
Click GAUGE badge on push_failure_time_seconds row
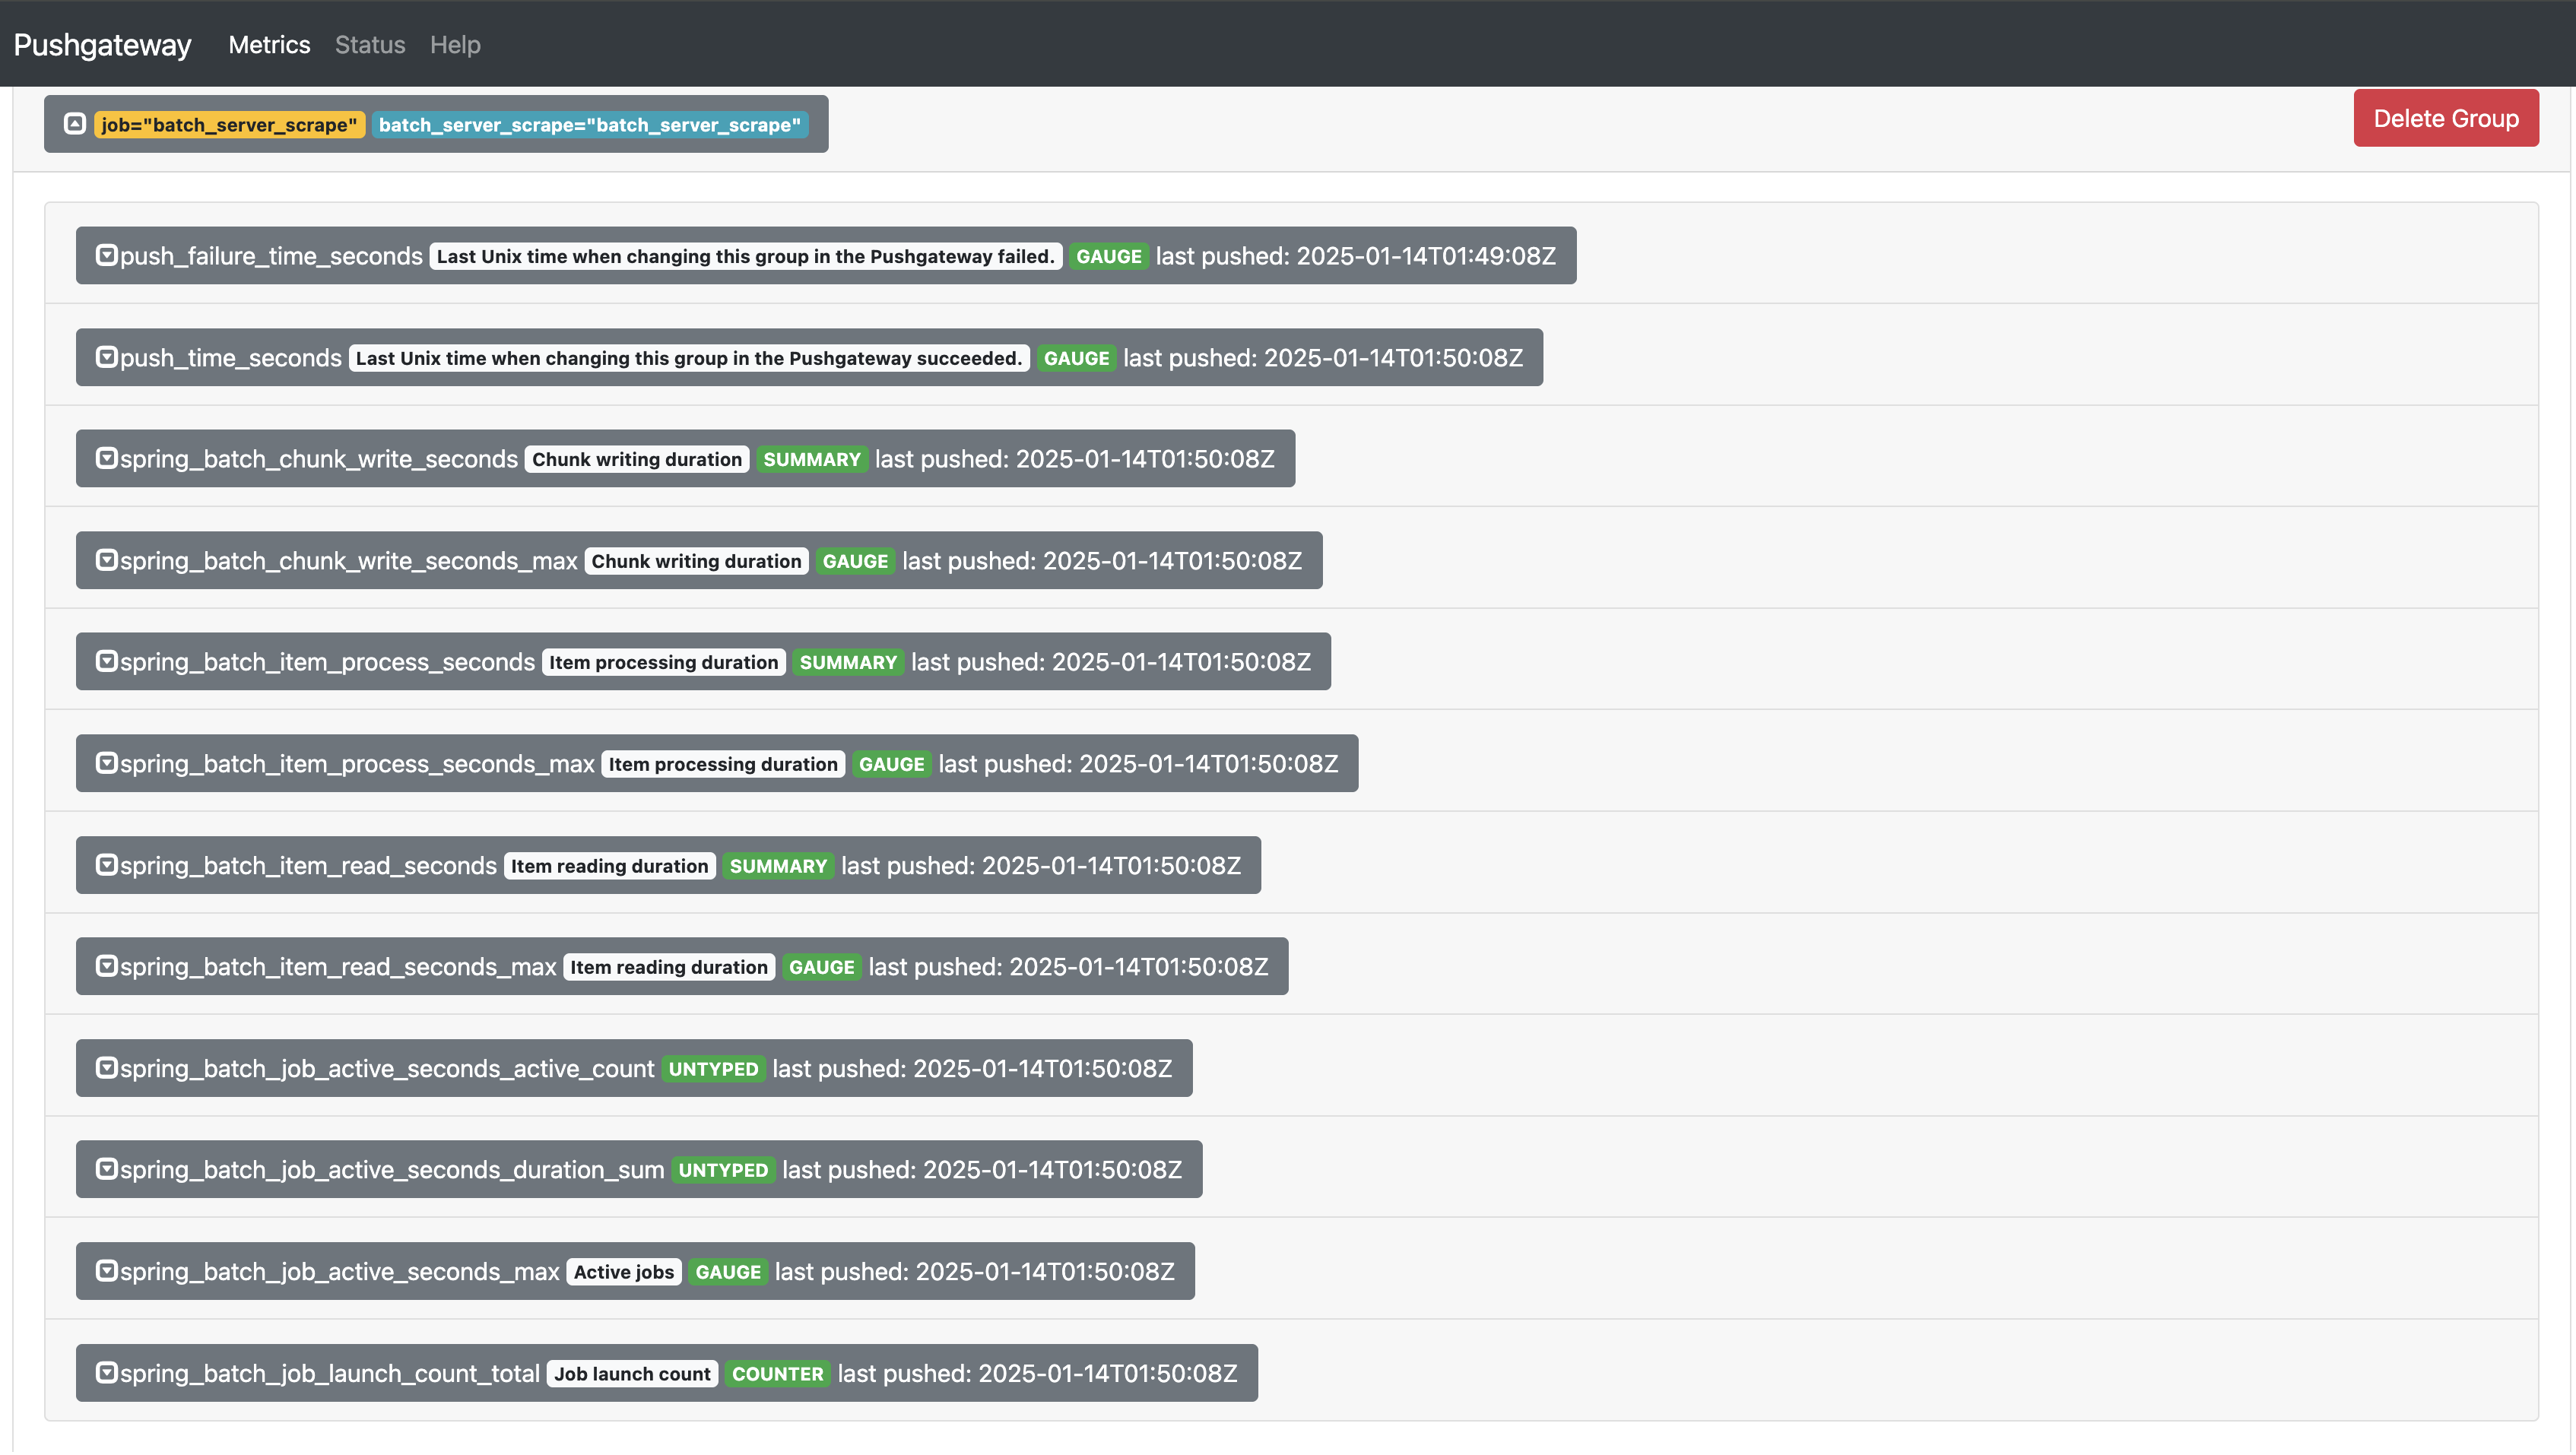[x=1109, y=257]
